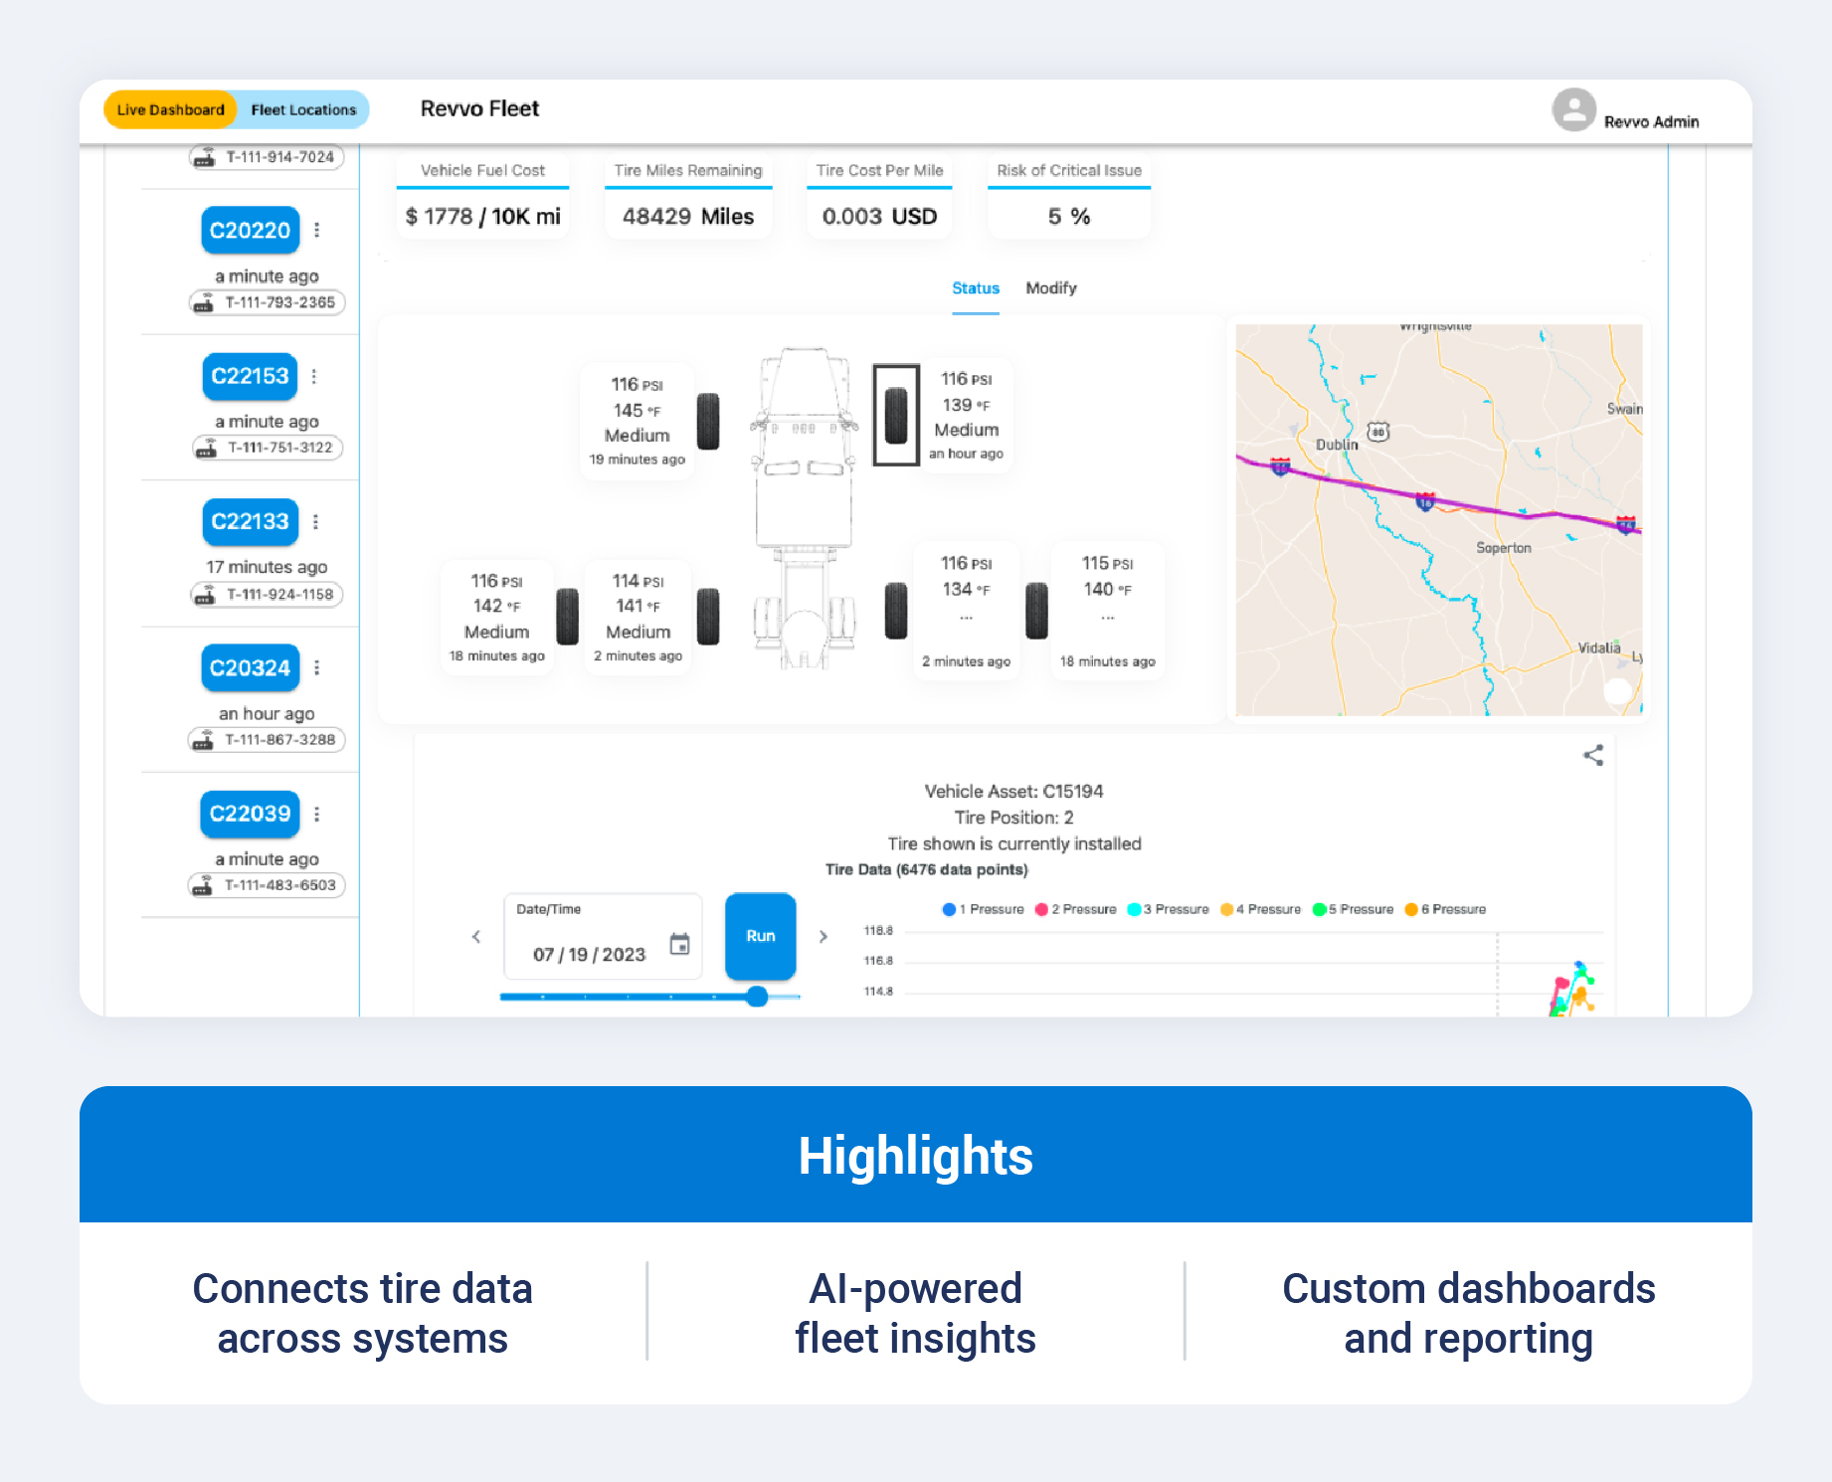Go to previous date with left chevron
The image size is (1832, 1482).
[476, 937]
